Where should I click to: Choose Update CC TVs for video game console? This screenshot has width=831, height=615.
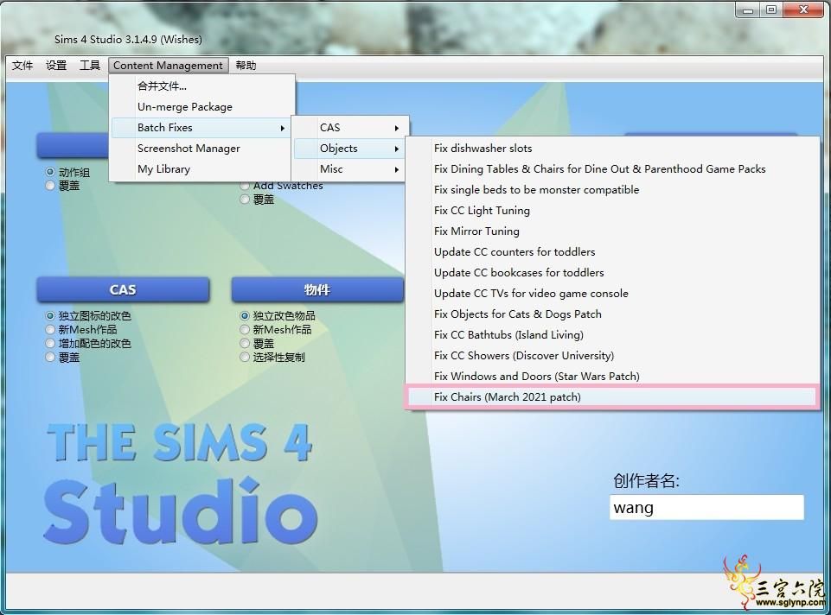click(x=612, y=293)
